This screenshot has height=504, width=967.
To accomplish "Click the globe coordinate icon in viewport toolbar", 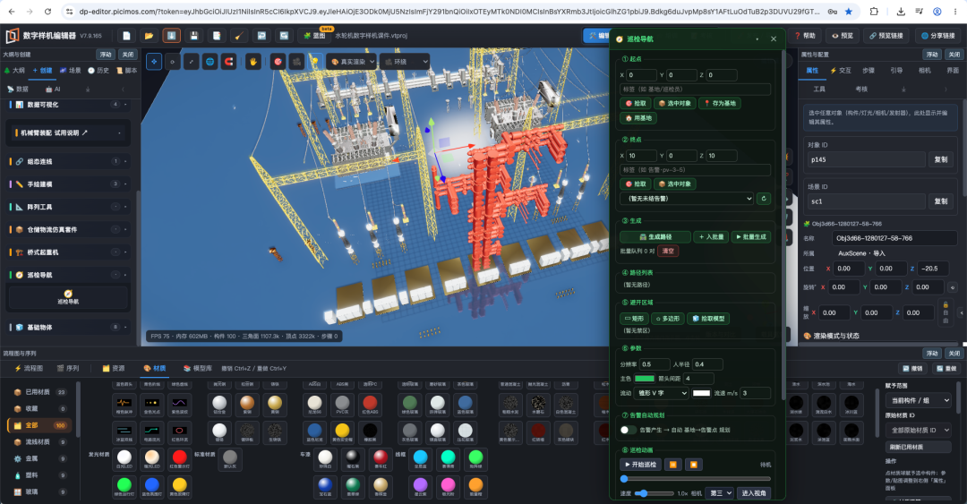I will pyautogui.click(x=210, y=62).
